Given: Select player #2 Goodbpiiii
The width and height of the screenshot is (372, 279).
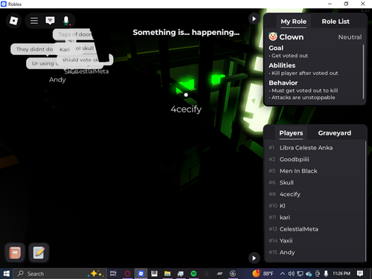Looking at the screenshot, I should 315,159.
